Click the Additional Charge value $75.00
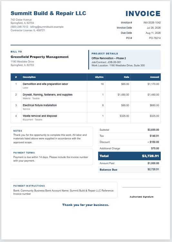The image size is (172, 242). coord(155,148)
